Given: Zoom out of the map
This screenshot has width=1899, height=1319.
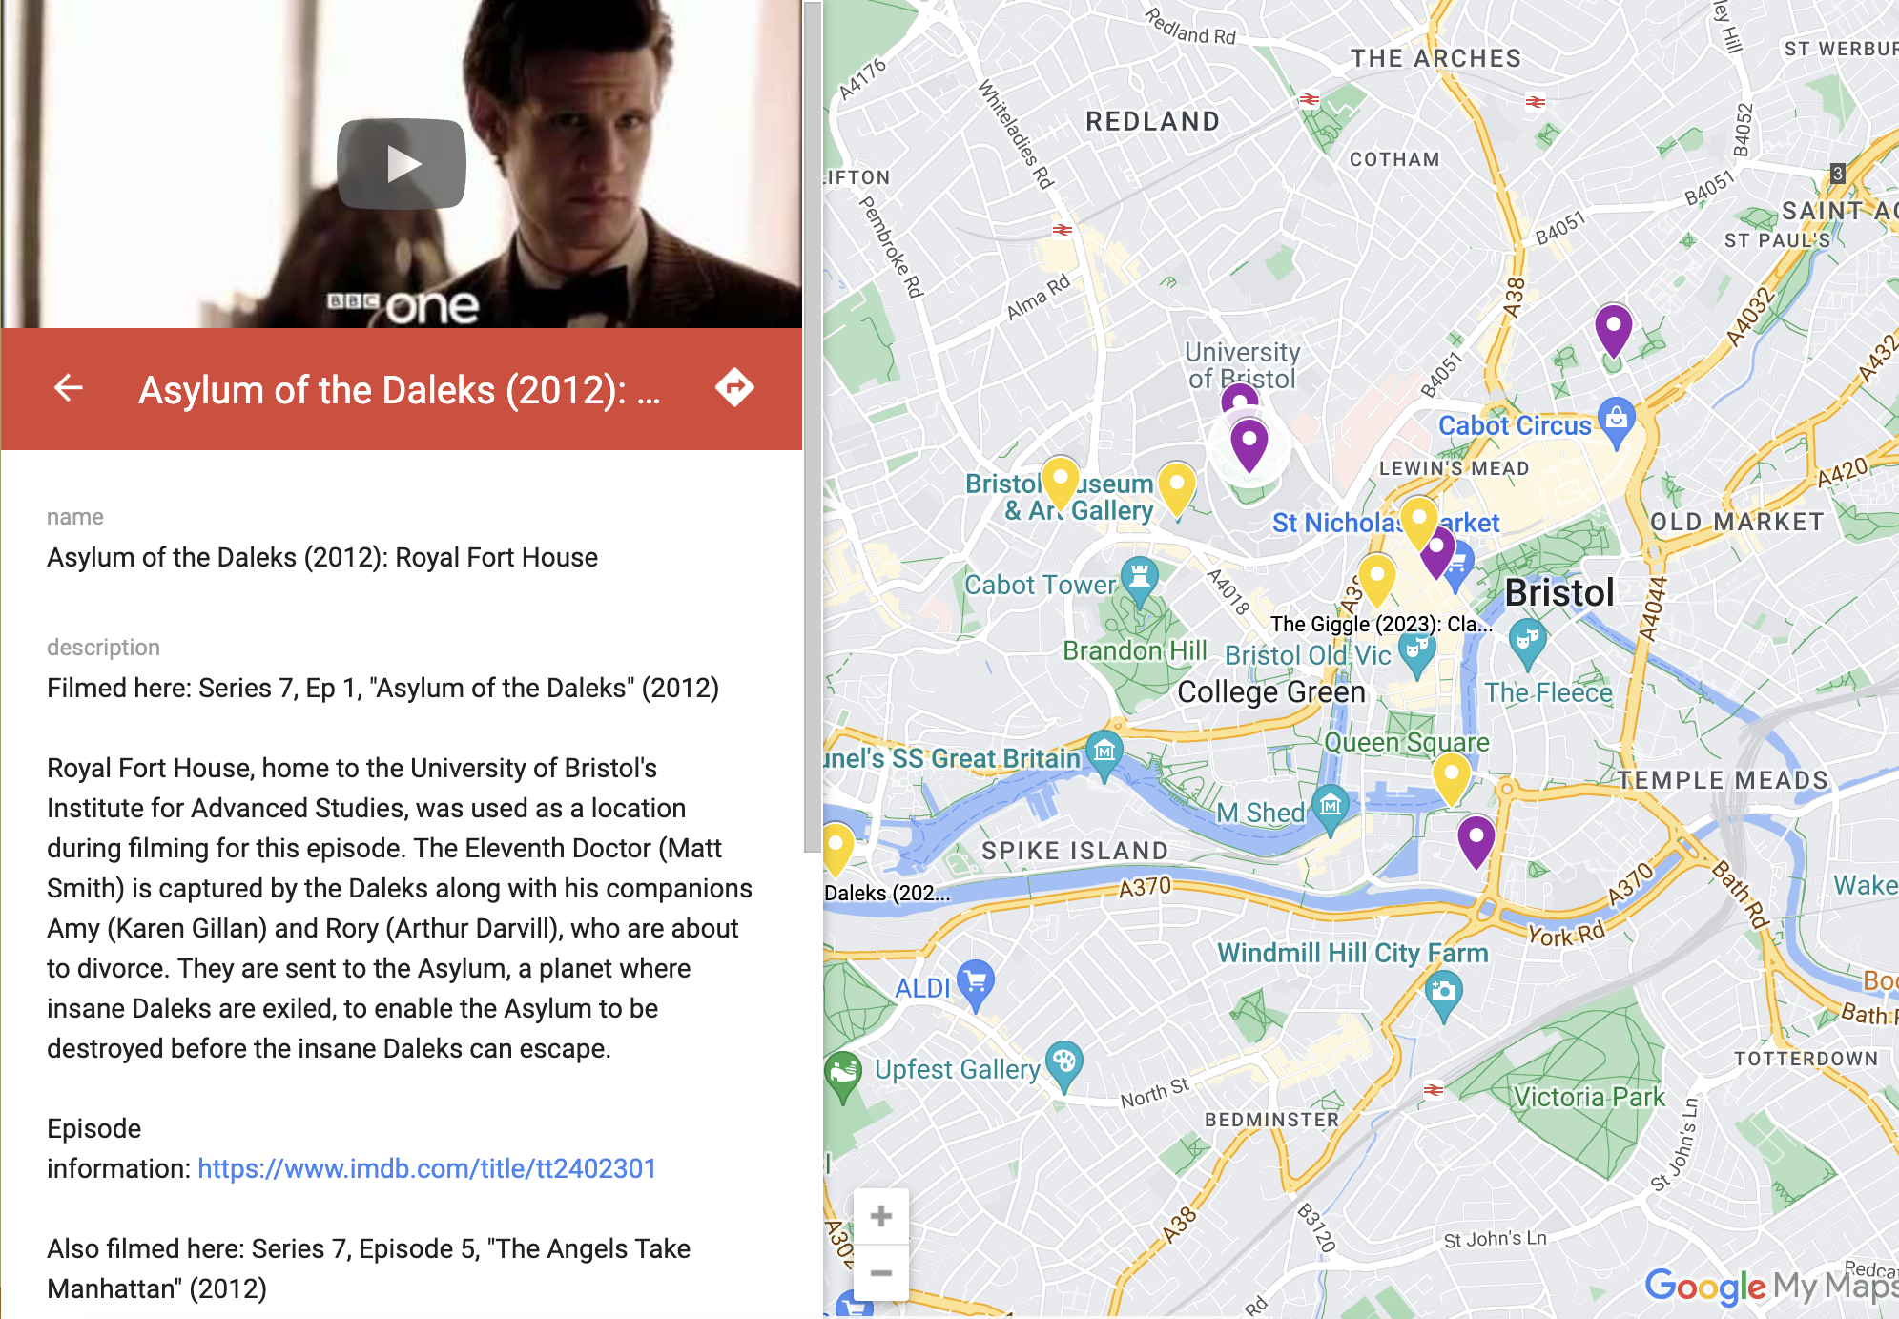Looking at the screenshot, I should (x=881, y=1272).
